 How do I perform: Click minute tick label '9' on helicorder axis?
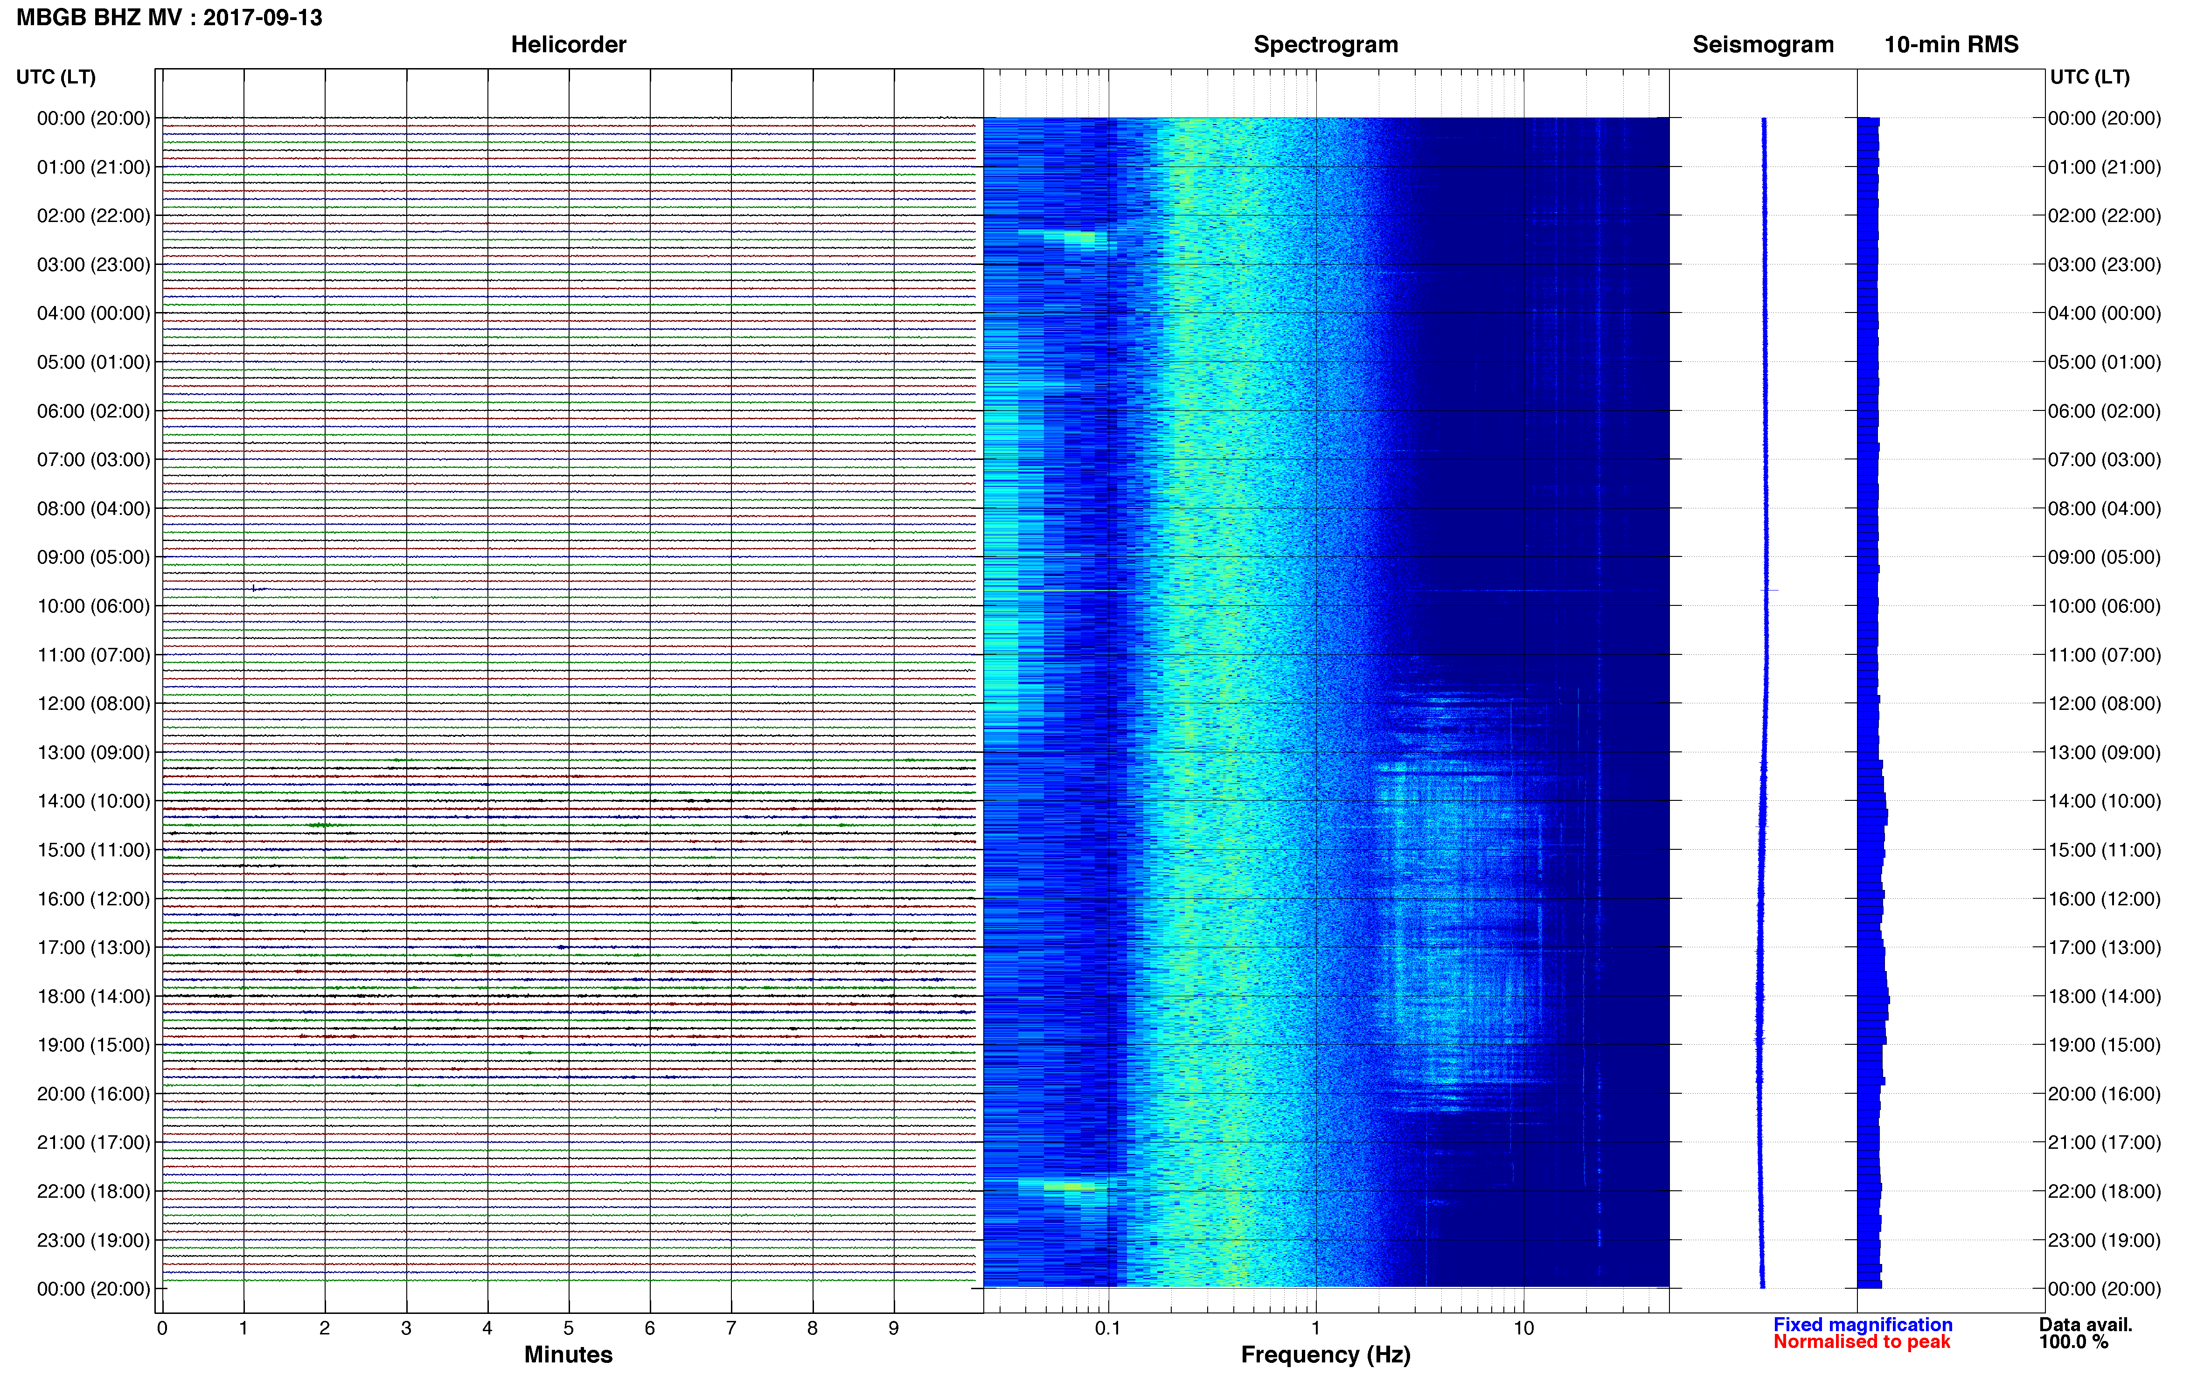[894, 1328]
